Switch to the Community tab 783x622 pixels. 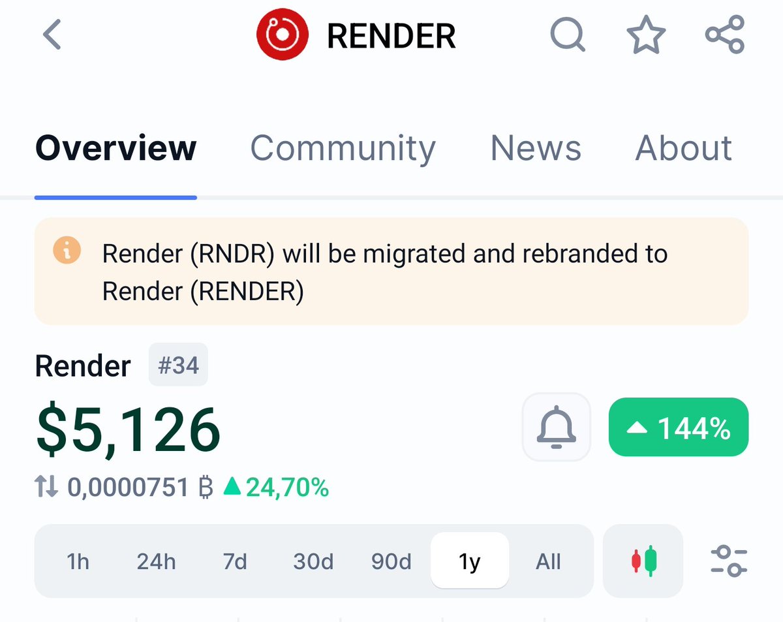(x=343, y=148)
